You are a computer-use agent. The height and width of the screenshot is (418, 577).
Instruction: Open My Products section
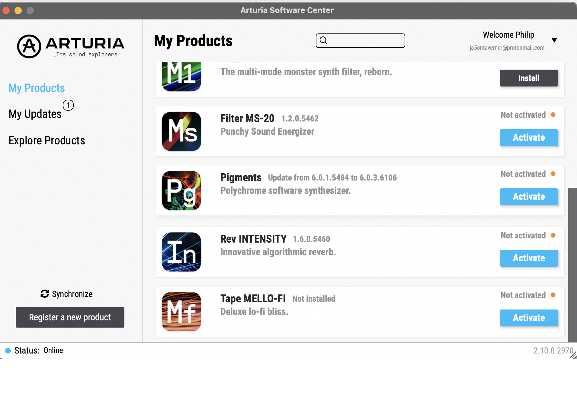click(x=37, y=88)
